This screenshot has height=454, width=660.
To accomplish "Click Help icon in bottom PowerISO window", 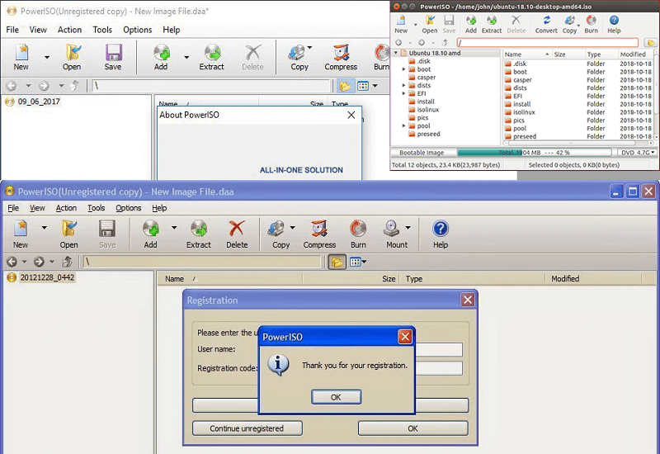I will pyautogui.click(x=441, y=229).
